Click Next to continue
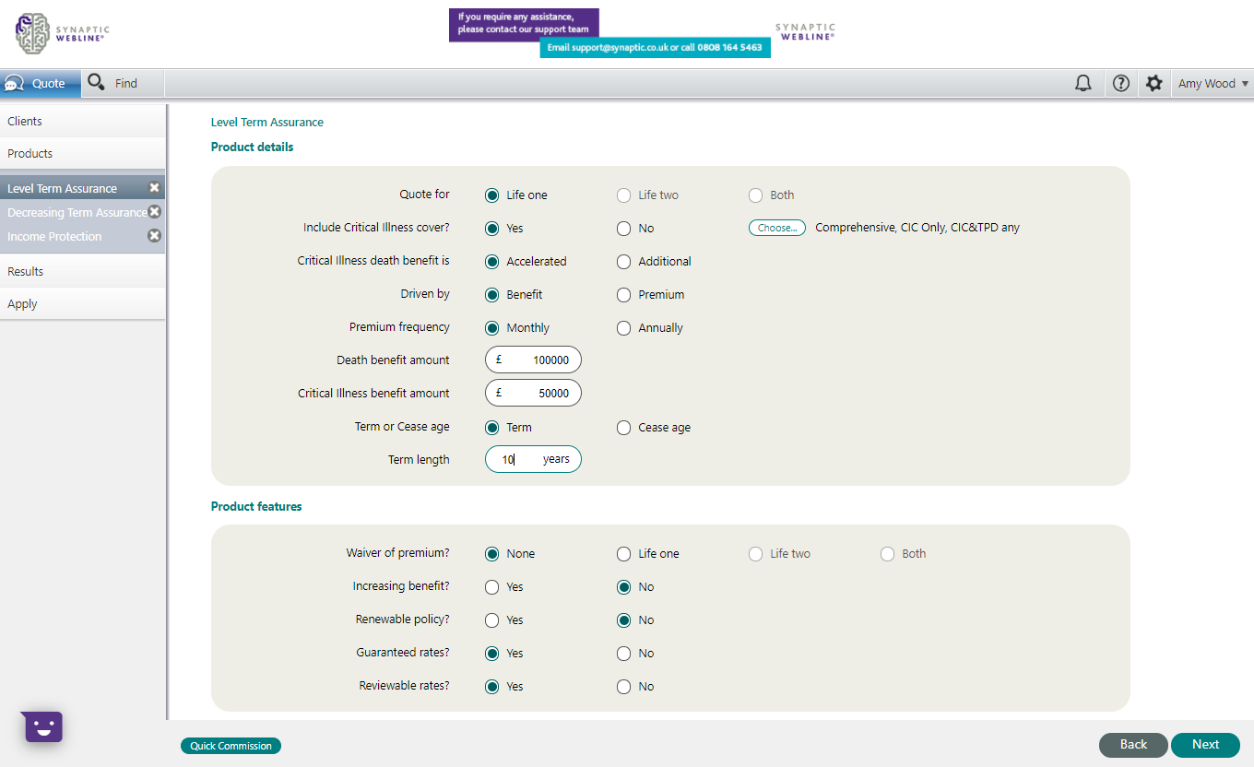The height and width of the screenshot is (767, 1254). [1205, 745]
